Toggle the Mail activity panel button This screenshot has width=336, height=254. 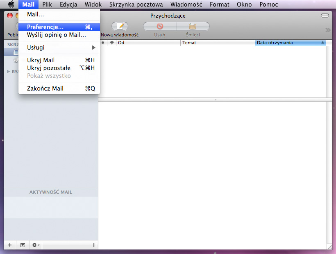point(23,245)
